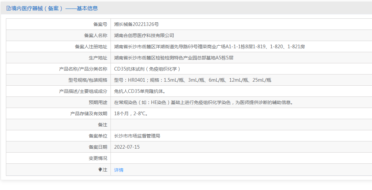Image resolution: width=372 pixels, height=190 pixels.
Task: Select the company name 湖南合创思医疗科技有限公司
Action: point(144,35)
